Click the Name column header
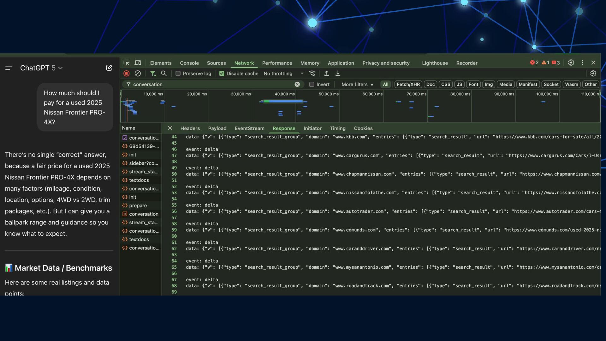This screenshot has width=606, height=341. pos(141,128)
